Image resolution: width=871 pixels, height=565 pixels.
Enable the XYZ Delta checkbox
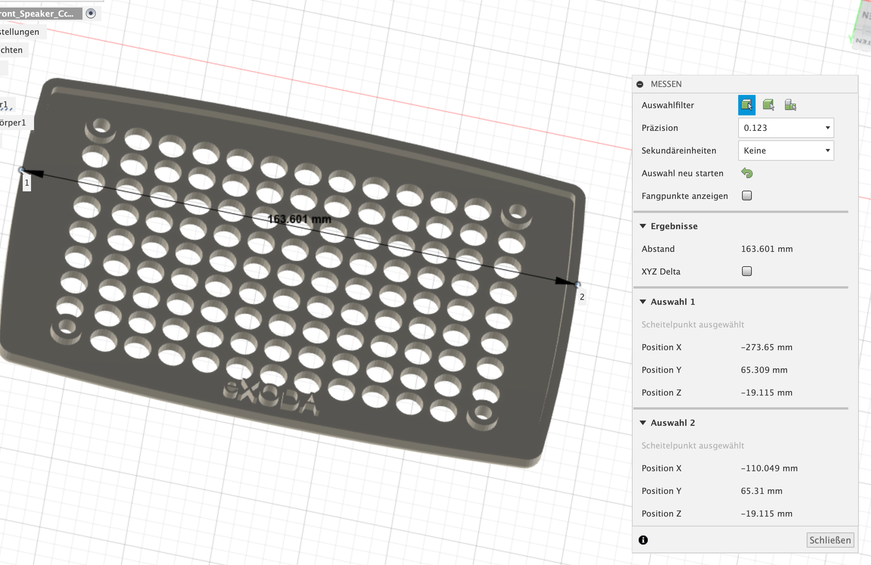coord(747,271)
